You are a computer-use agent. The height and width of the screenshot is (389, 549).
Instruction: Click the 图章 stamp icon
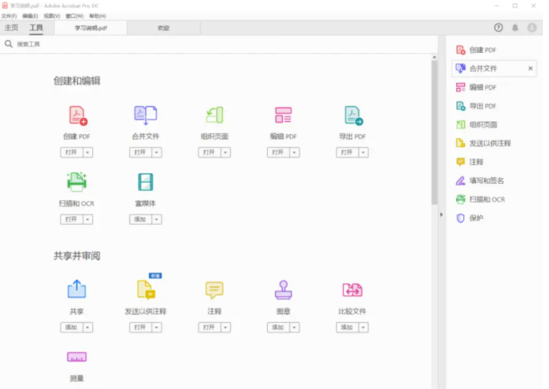(x=284, y=290)
